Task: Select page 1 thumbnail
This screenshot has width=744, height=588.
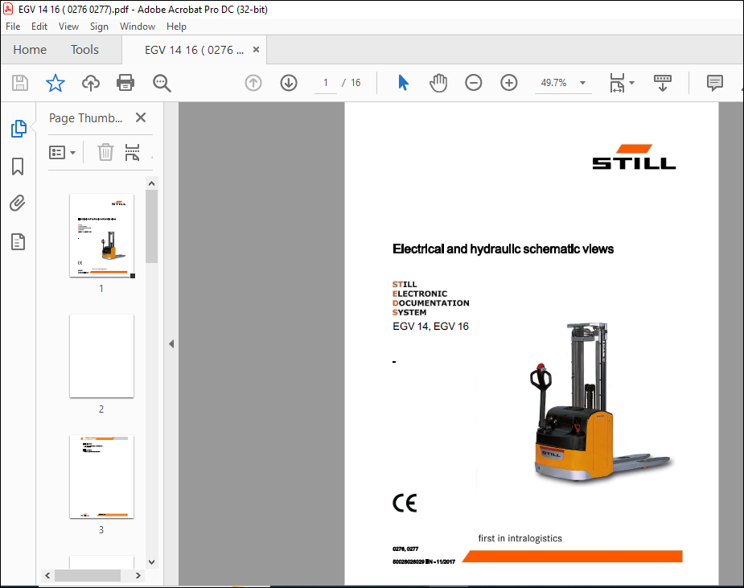Action: [101, 236]
